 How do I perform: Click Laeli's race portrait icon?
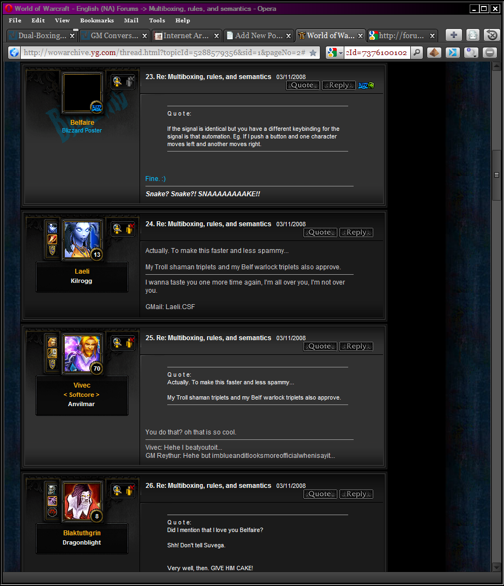52,228
